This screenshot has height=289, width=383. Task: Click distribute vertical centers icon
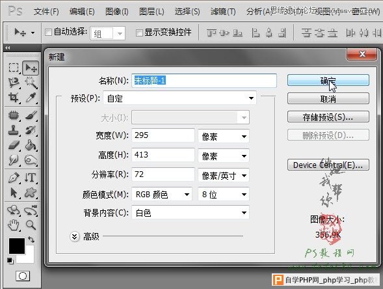(319, 33)
